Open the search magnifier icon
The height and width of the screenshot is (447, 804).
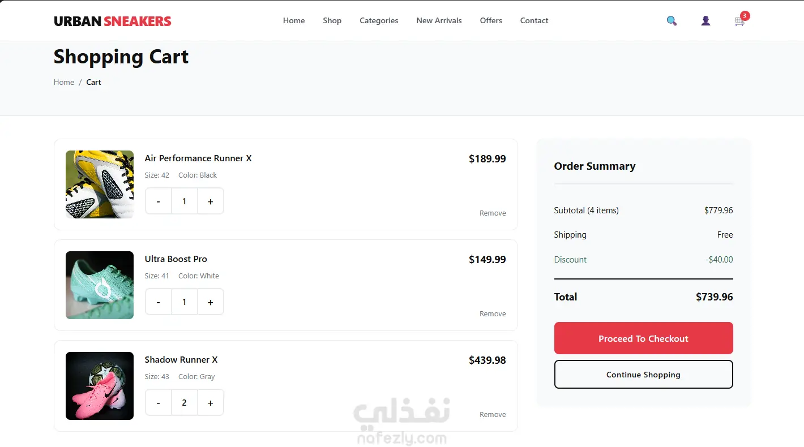click(x=672, y=21)
